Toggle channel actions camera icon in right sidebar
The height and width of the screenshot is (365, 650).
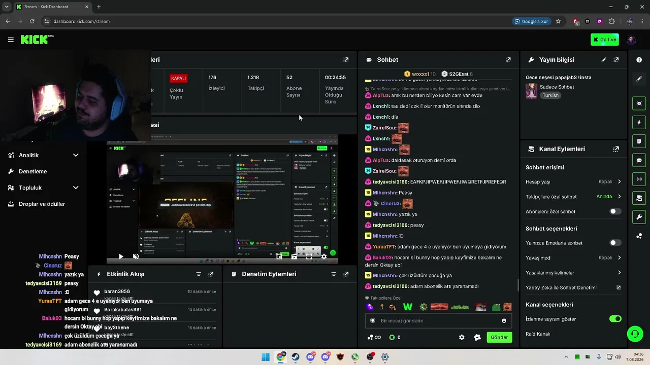click(639, 198)
